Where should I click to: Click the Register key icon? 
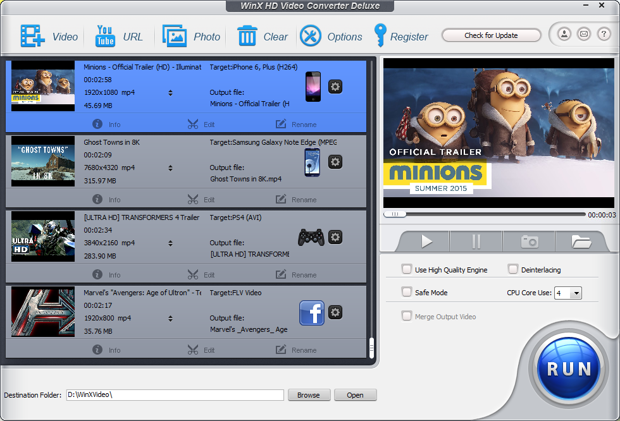380,37
